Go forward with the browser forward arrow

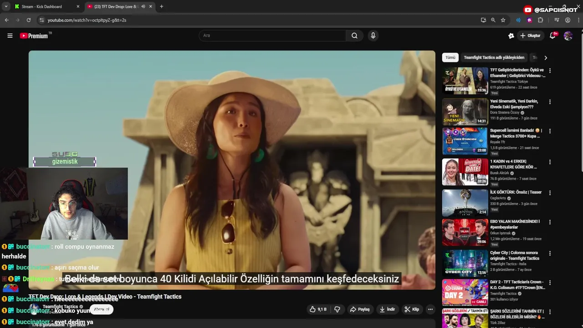pos(18,20)
